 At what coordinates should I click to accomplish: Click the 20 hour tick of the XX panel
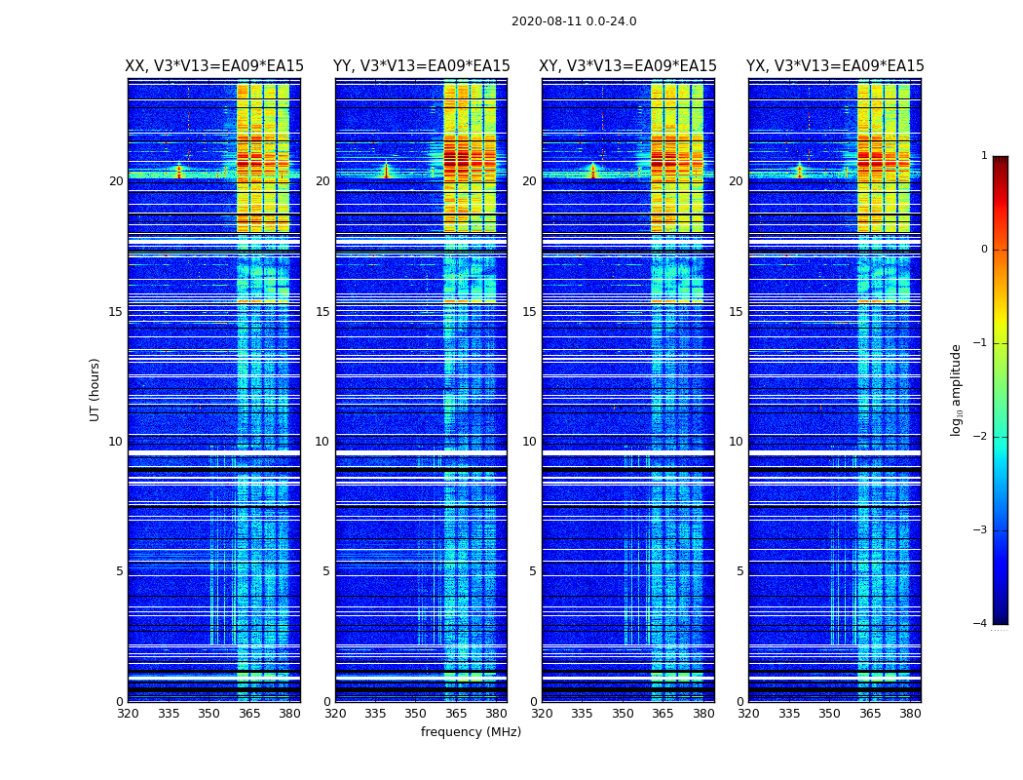point(116,181)
